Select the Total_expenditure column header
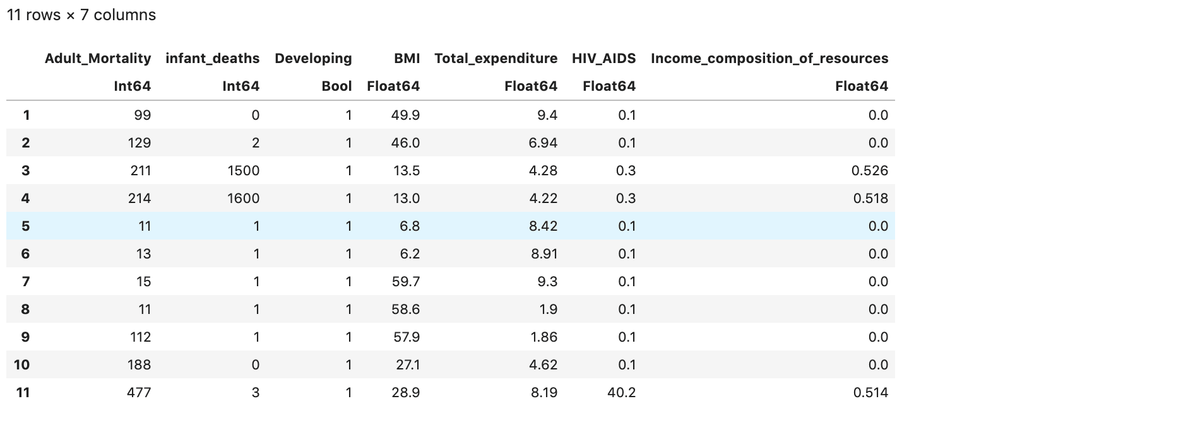 pyautogui.click(x=496, y=59)
